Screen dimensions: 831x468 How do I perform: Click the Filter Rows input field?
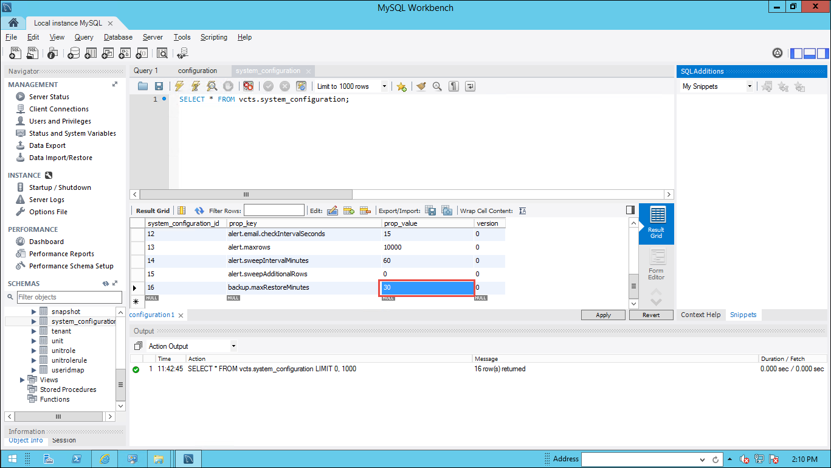pos(274,211)
